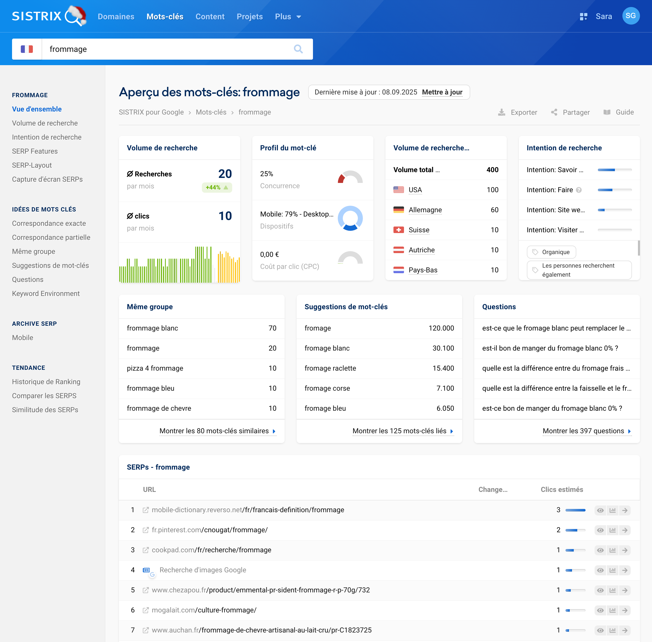Click the Partager share icon
Image resolution: width=652 pixels, height=642 pixels.
(554, 112)
